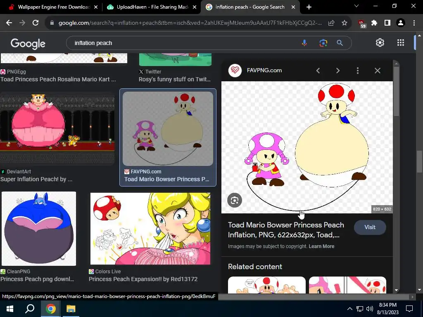Viewport: 423px width, 317px height.
Task: Click the Princess Peach Expansion by Red13172 caption
Action: pos(143,279)
